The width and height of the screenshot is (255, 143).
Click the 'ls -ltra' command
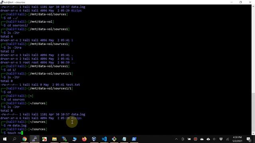(x=14, y=48)
